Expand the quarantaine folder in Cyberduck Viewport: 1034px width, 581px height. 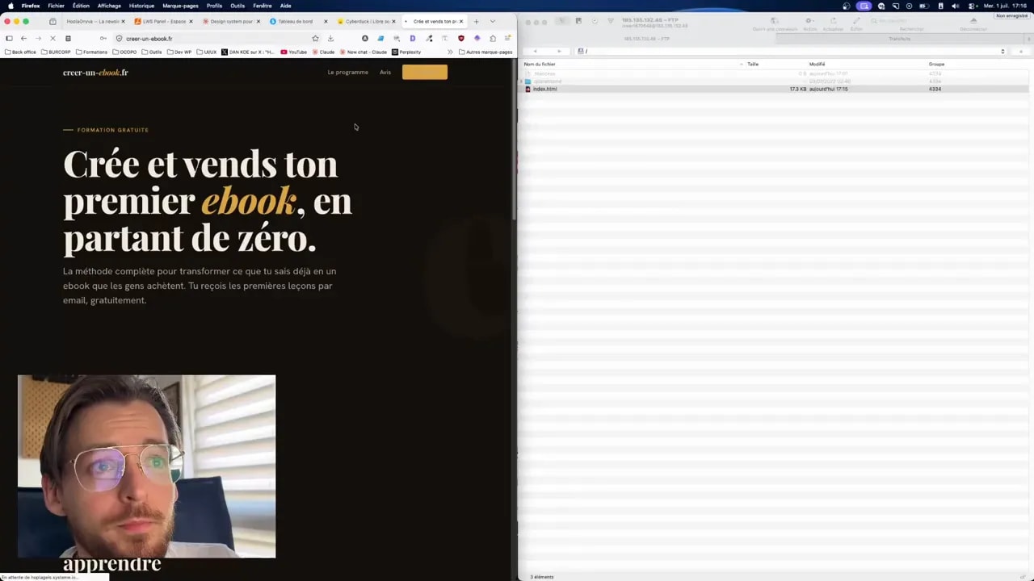pyautogui.click(x=523, y=82)
